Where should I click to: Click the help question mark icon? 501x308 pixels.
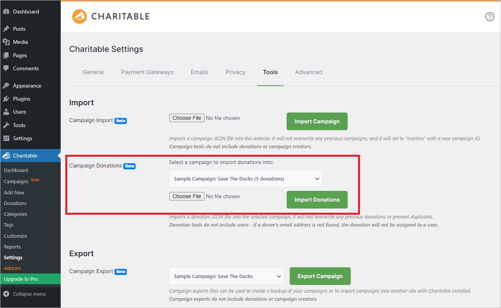[489, 17]
